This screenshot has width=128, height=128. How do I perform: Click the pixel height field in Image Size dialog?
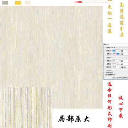point(116,54)
